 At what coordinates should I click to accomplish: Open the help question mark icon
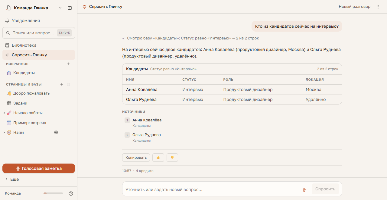(71, 193)
